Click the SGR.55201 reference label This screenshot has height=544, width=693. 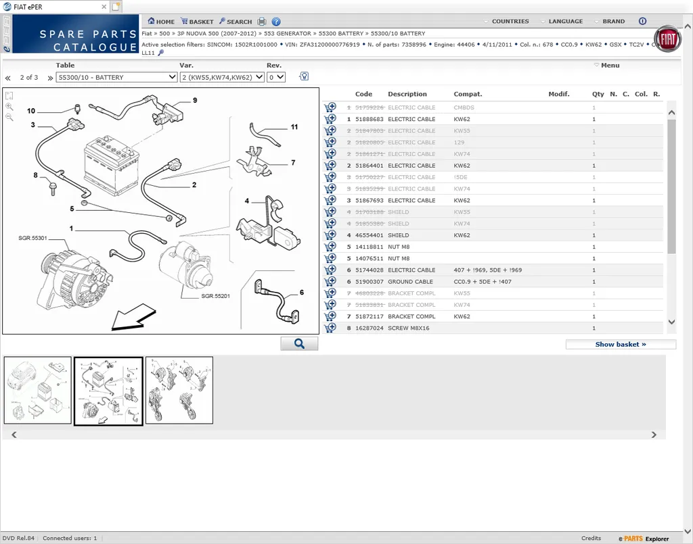(215, 296)
